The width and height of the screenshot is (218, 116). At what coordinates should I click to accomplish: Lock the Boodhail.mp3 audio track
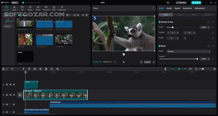tap(7, 104)
